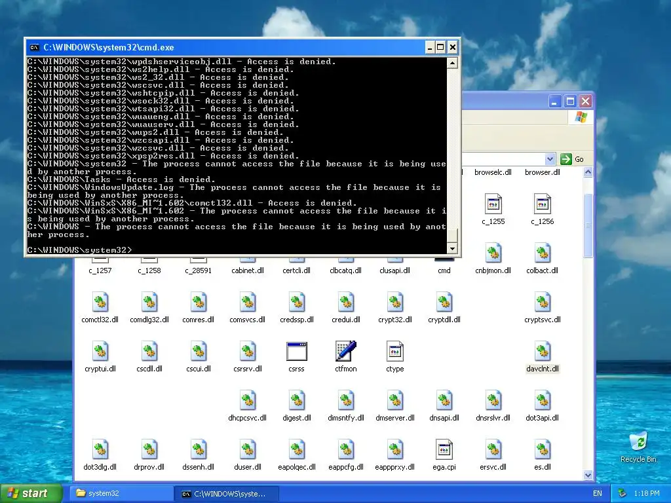Select the cryptdll.dll file icon
671x503 pixels.
(x=444, y=302)
